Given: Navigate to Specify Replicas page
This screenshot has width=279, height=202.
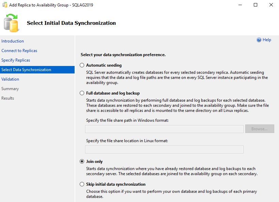Looking at the screenshot, I should click(x=16, y=60).
